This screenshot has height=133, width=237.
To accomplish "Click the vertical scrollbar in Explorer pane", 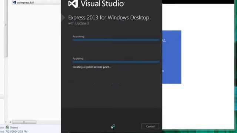I will pyautogui.click(x=6, y=29).
